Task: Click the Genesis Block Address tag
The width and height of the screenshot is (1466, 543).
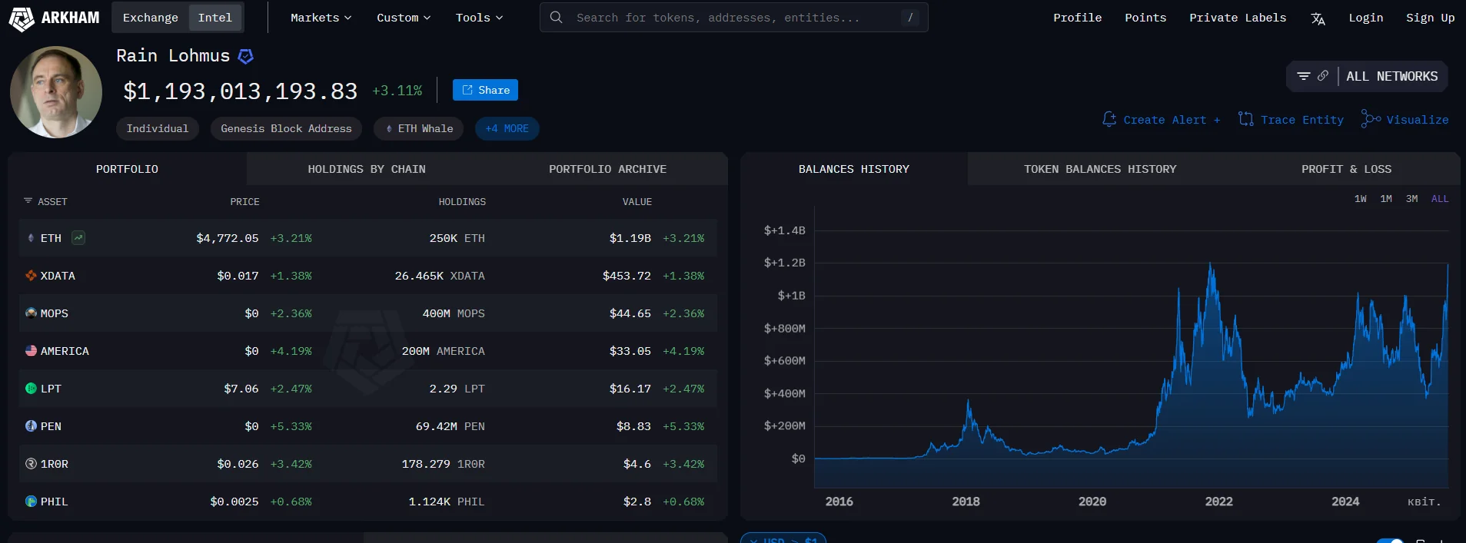Action: (286, 129)
